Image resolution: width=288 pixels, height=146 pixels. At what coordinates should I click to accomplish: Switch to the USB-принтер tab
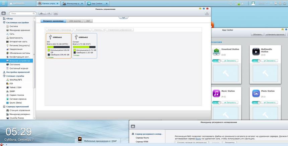pos(75,21)
